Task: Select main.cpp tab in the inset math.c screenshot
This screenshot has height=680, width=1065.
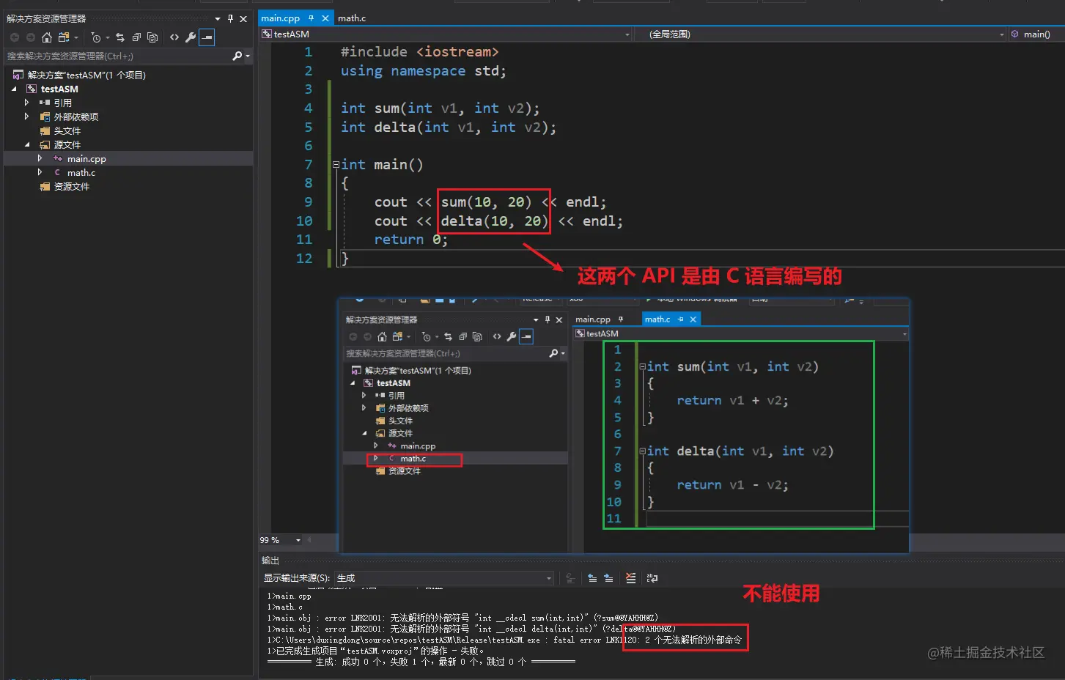Action: 593,319
